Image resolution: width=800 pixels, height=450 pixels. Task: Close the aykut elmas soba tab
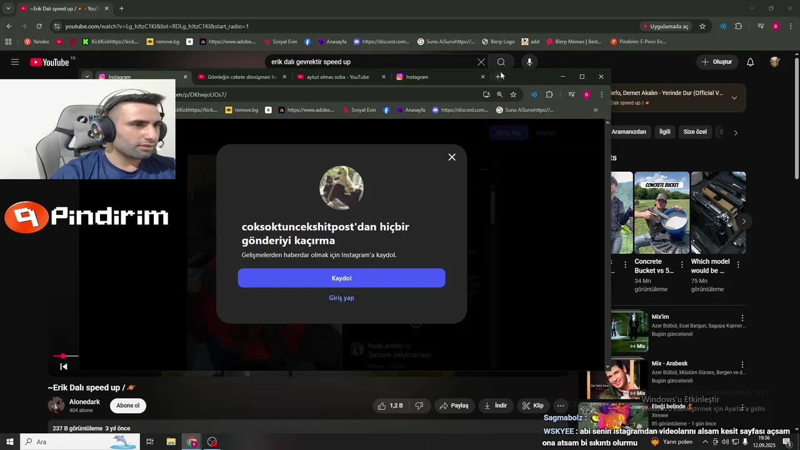point(383,77)
